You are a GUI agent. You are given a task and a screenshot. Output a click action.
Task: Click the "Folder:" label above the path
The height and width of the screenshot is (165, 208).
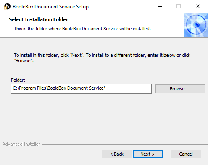(x=18, y=80)
